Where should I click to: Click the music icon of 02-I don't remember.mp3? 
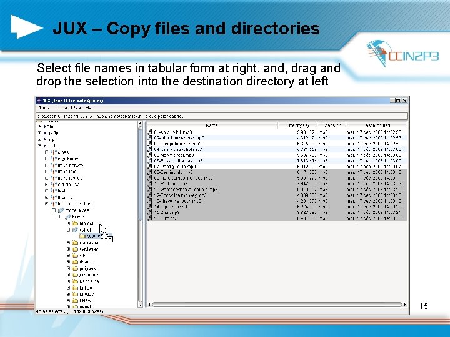(150, 138)
